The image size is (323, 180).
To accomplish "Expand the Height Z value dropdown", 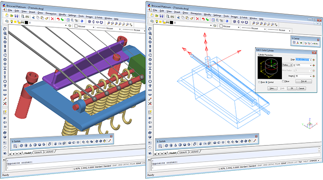I will click(x=311, y=76).
